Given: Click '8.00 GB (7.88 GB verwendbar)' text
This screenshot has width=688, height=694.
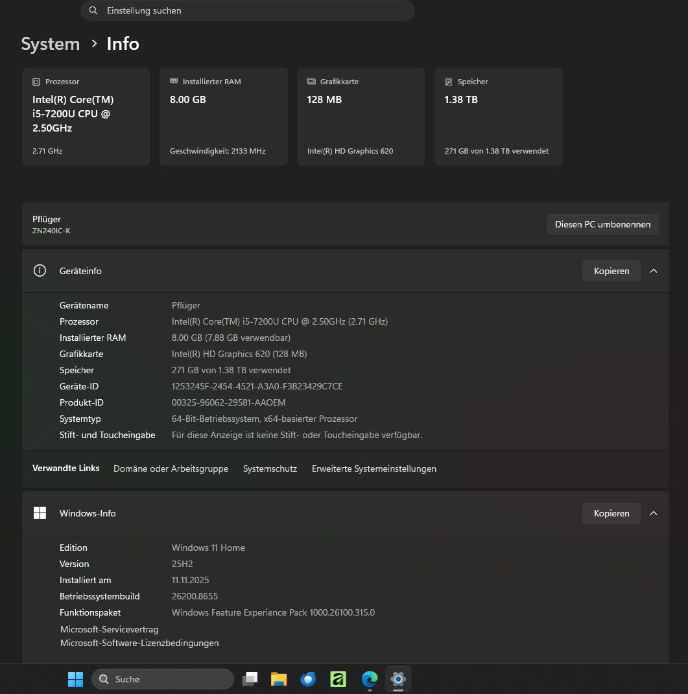Looking at the screenshot, I should pos(231,338).
